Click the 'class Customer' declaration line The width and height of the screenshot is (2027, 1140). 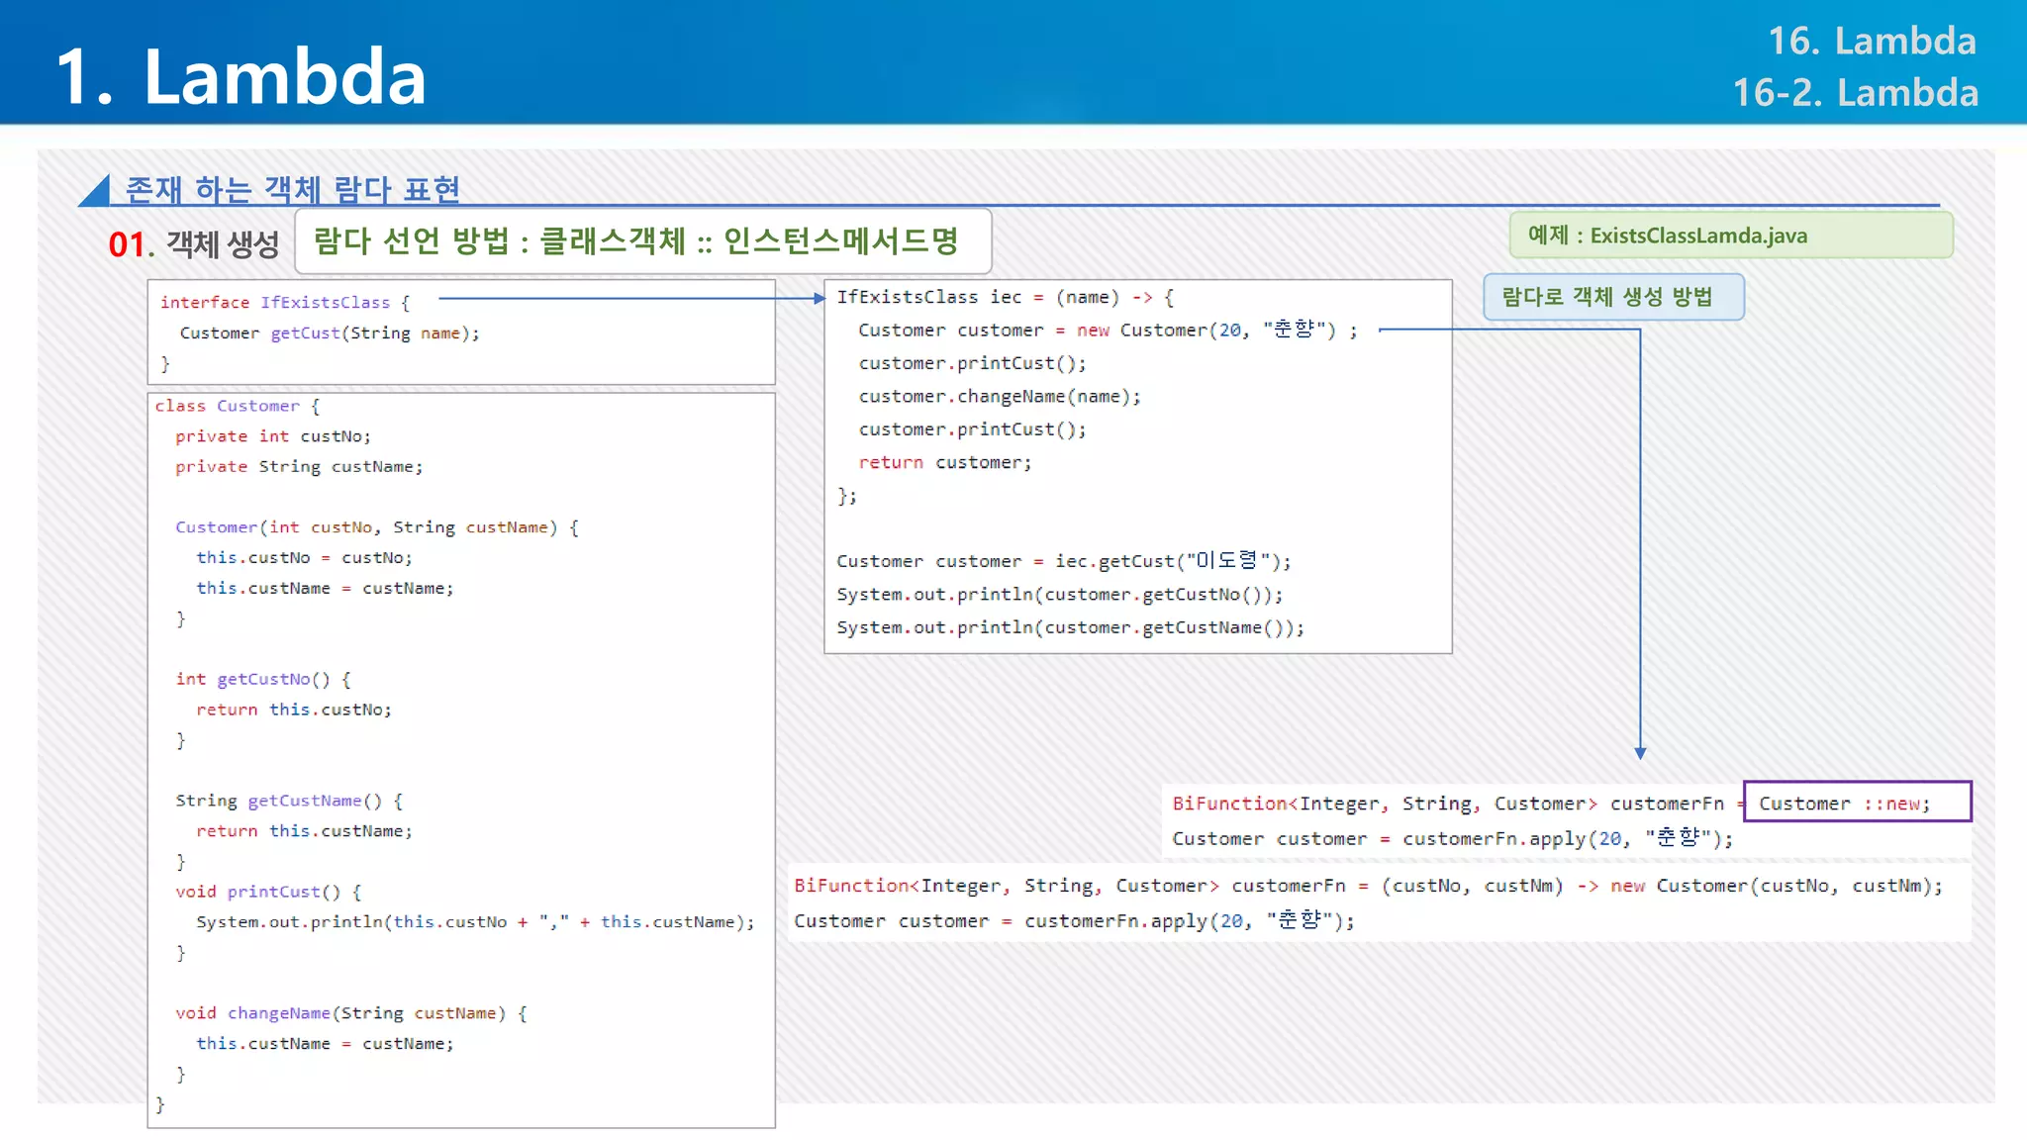pyautogui.click(x=237, y=406)
